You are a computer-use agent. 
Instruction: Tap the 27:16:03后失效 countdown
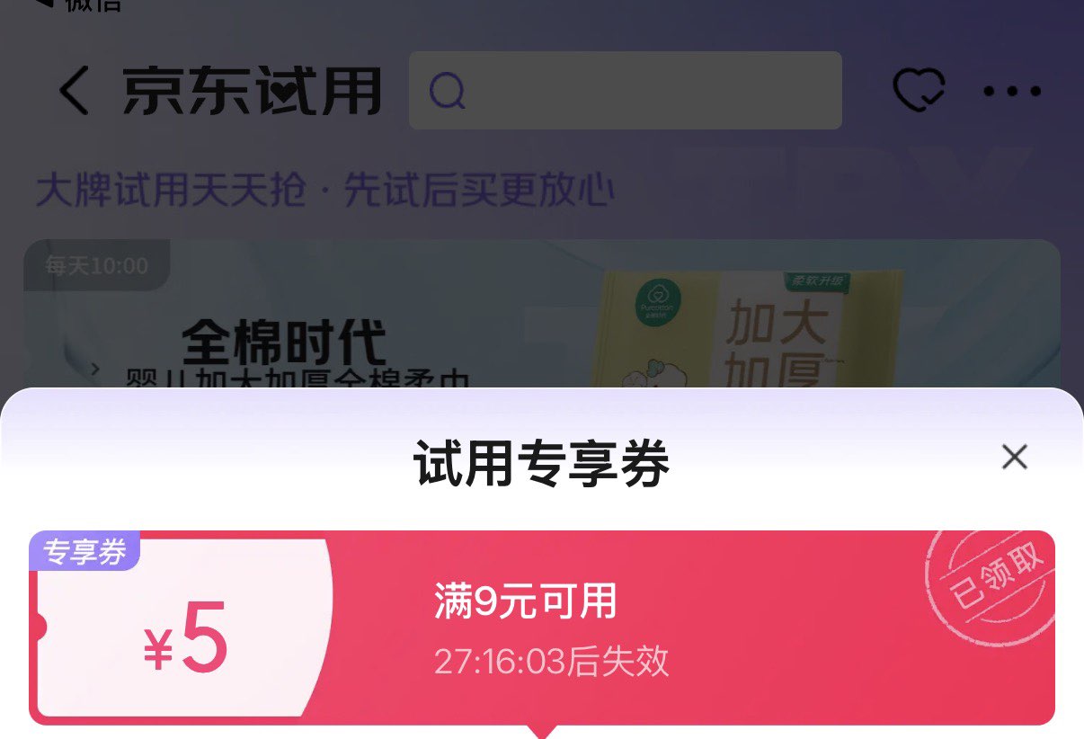552,662
